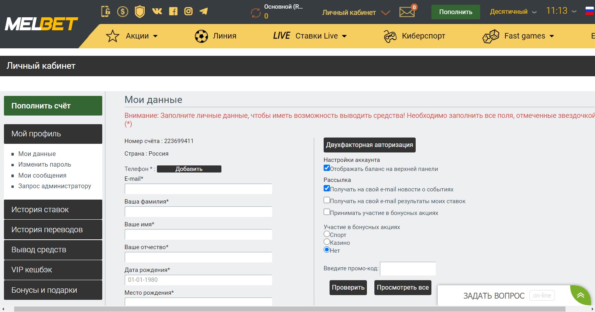This screenshot has height=312, width=595.
Task: Click the dice icon beside Fast games
Action: 491,36
